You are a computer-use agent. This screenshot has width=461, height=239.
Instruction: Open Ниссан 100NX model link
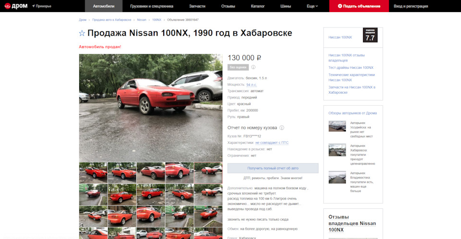[x=340, y=38]
